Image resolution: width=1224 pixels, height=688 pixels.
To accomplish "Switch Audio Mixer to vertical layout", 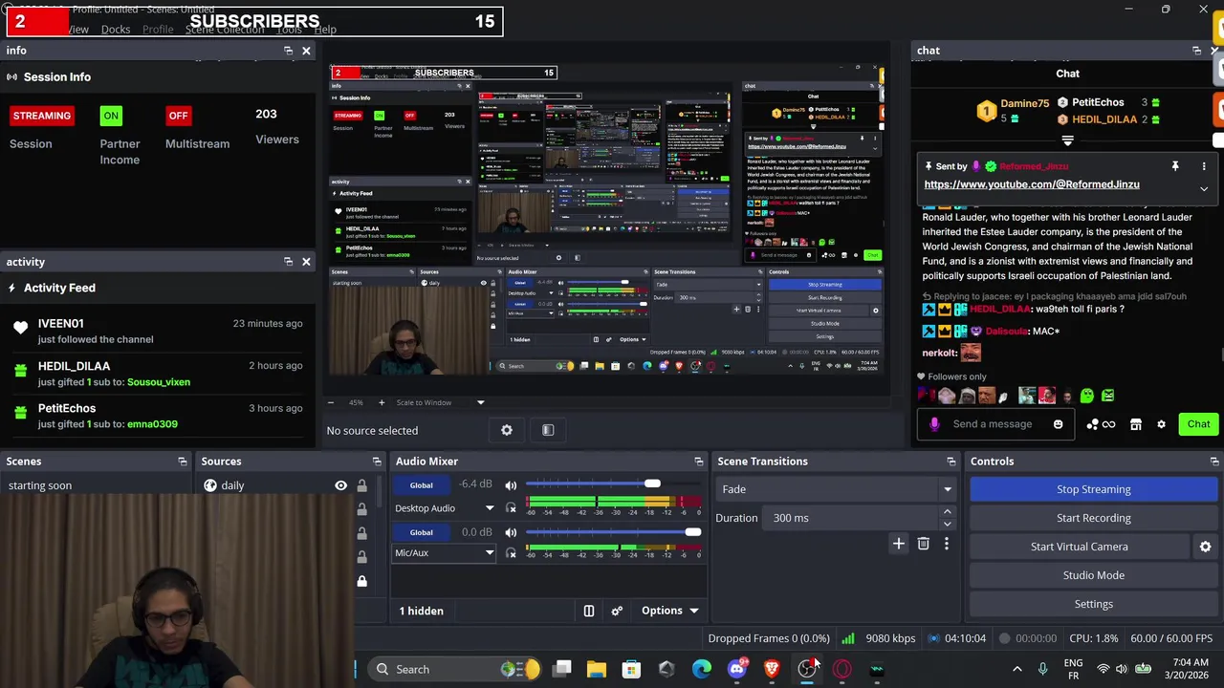I will (589, 611).
